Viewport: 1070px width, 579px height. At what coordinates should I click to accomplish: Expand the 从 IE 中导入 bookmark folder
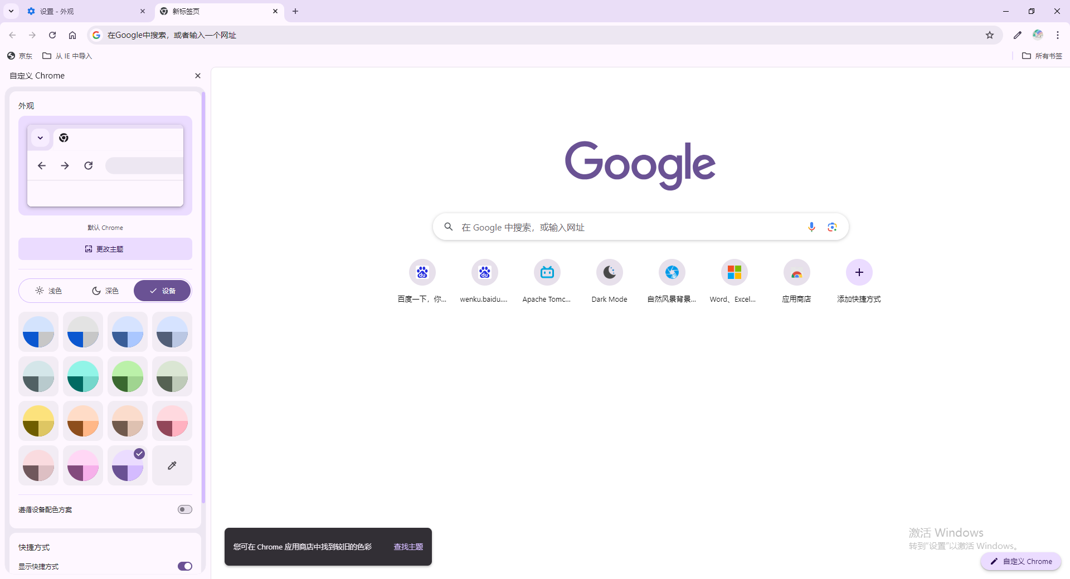[67, 56]
